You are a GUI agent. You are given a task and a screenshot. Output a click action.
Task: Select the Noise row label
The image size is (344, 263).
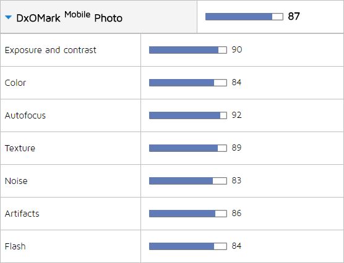tap(16, 181)
